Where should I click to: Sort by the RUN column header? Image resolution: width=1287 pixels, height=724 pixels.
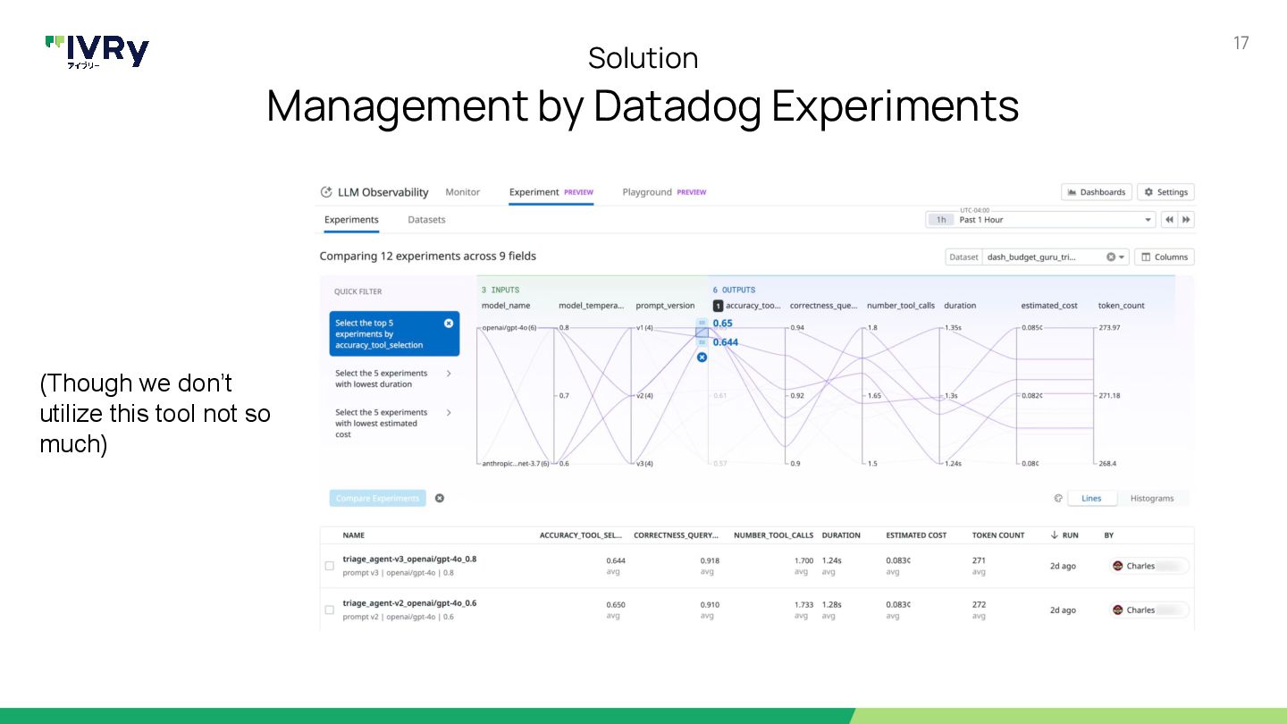click(1064, 535)
